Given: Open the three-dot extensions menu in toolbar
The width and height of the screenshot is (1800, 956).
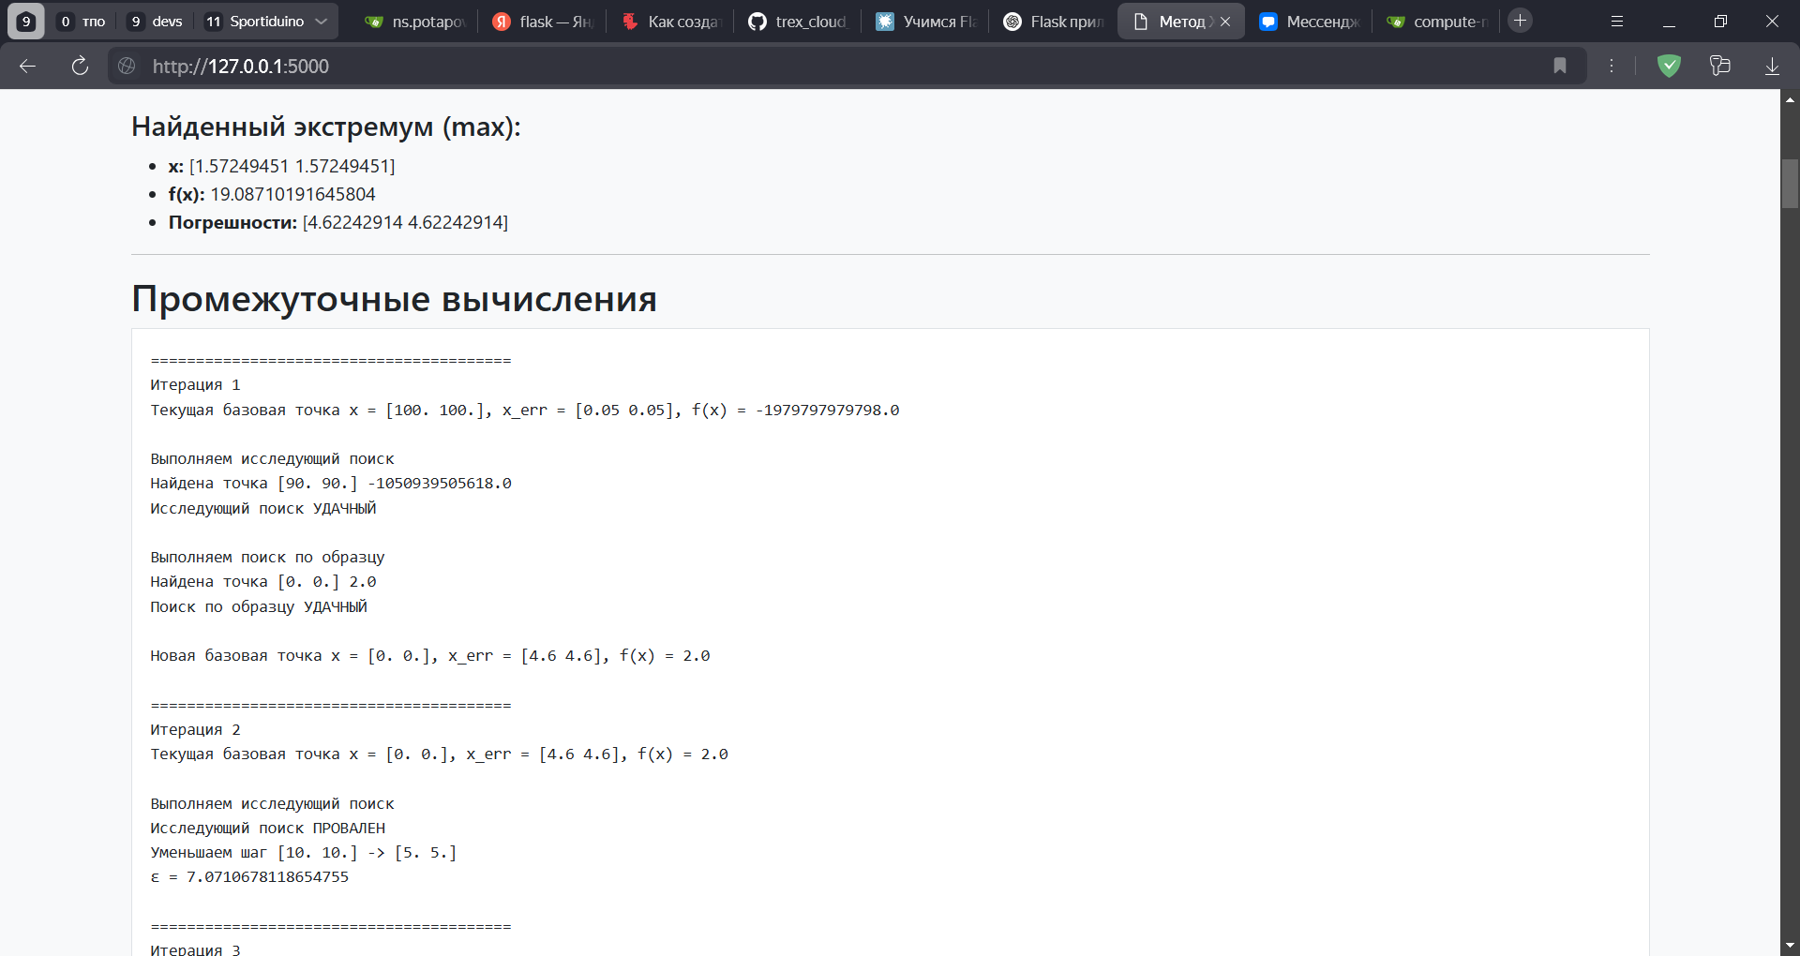Looking at the screenshot, I should click(1612, 66).
